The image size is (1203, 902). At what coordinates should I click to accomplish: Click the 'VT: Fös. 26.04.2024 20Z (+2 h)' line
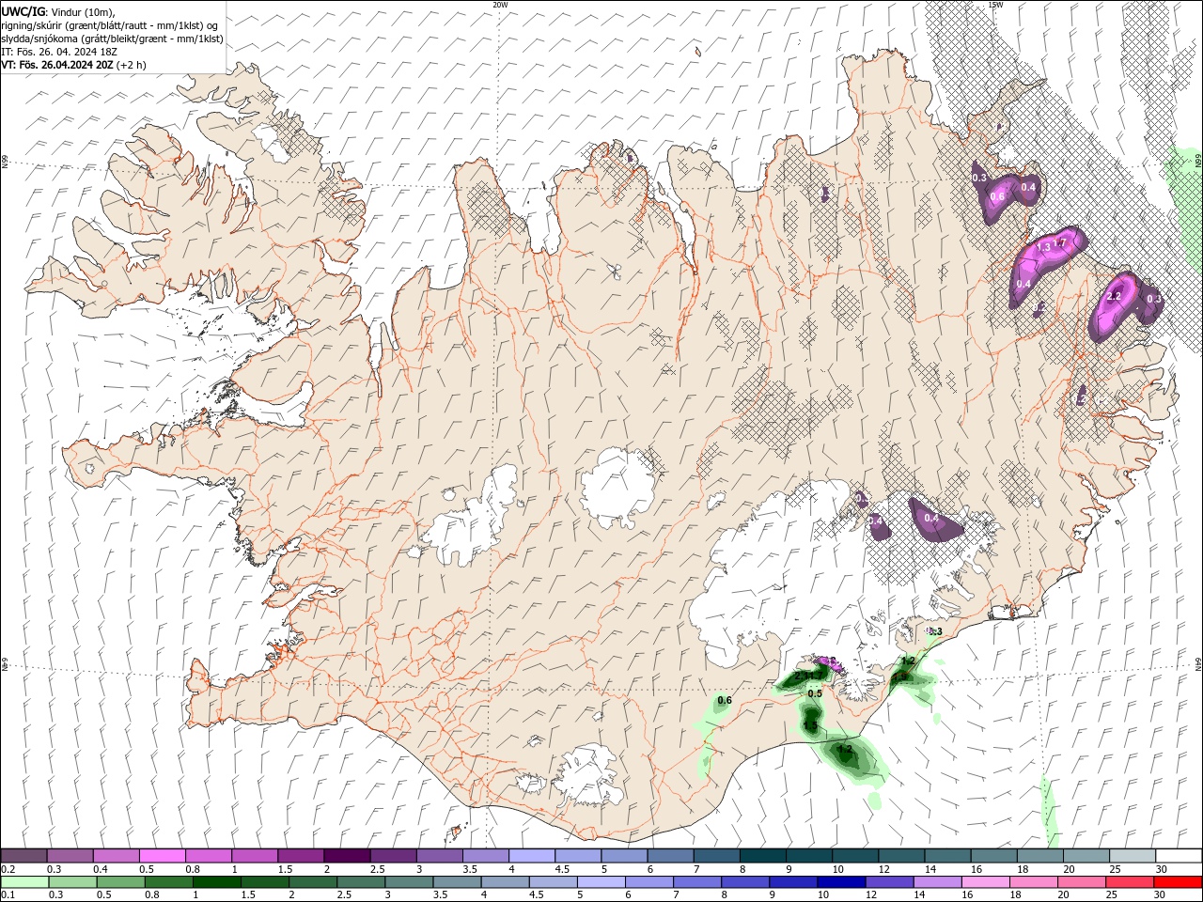click(x=73, y=65)
